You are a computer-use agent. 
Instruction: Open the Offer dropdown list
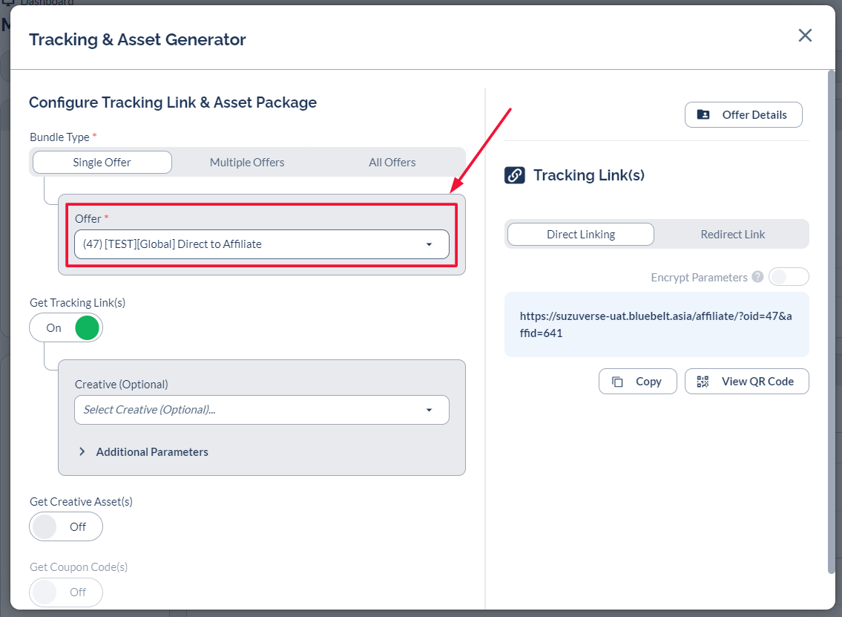click(x=261, y=244)
